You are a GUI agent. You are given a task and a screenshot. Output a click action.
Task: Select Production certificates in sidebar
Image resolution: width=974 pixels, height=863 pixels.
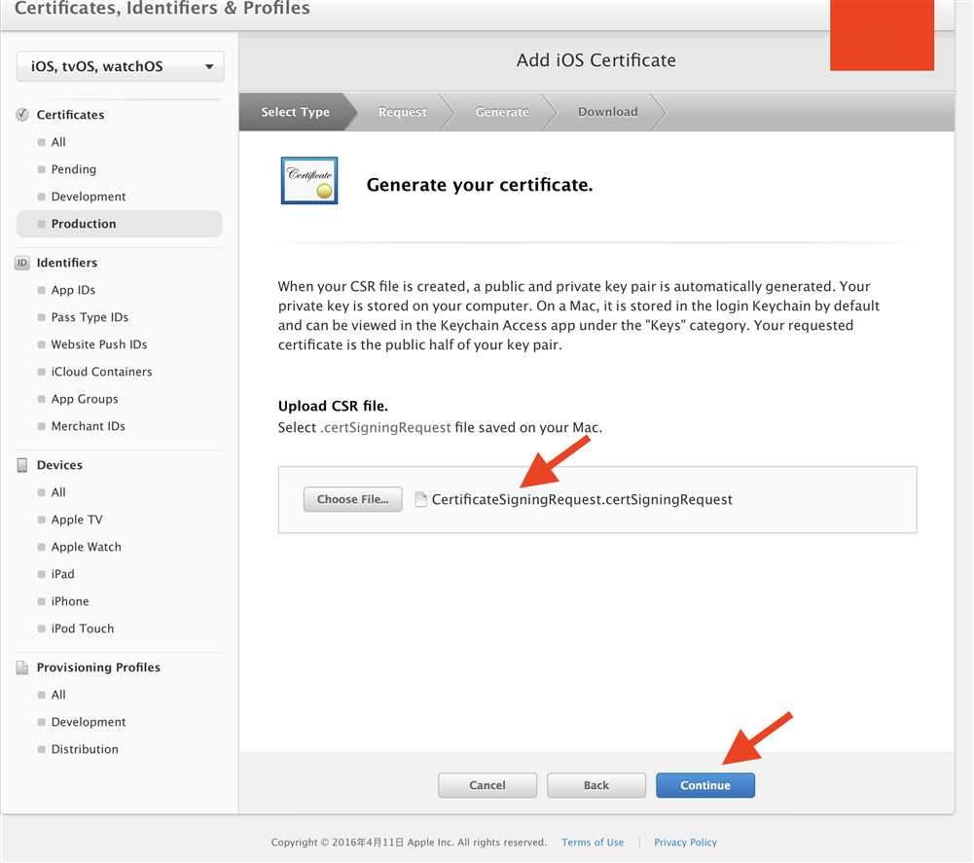tap(120, 224)
